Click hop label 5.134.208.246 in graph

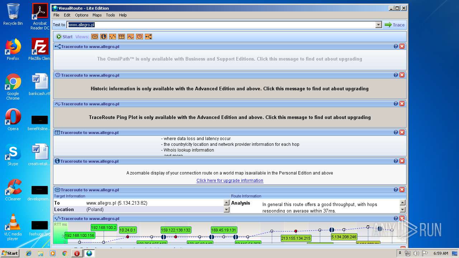click(344, 237)
